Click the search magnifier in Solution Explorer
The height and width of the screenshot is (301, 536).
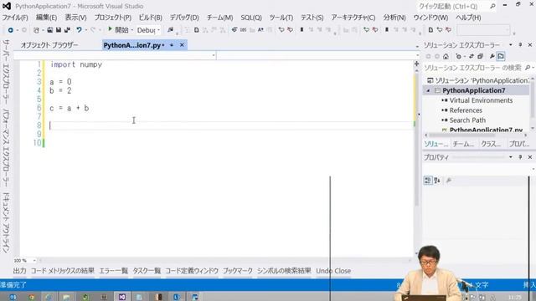coord(528,68)
